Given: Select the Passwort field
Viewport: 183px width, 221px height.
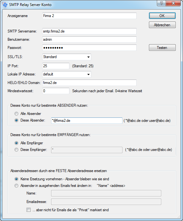Looking at the screenshot, I should click(89, 48).
